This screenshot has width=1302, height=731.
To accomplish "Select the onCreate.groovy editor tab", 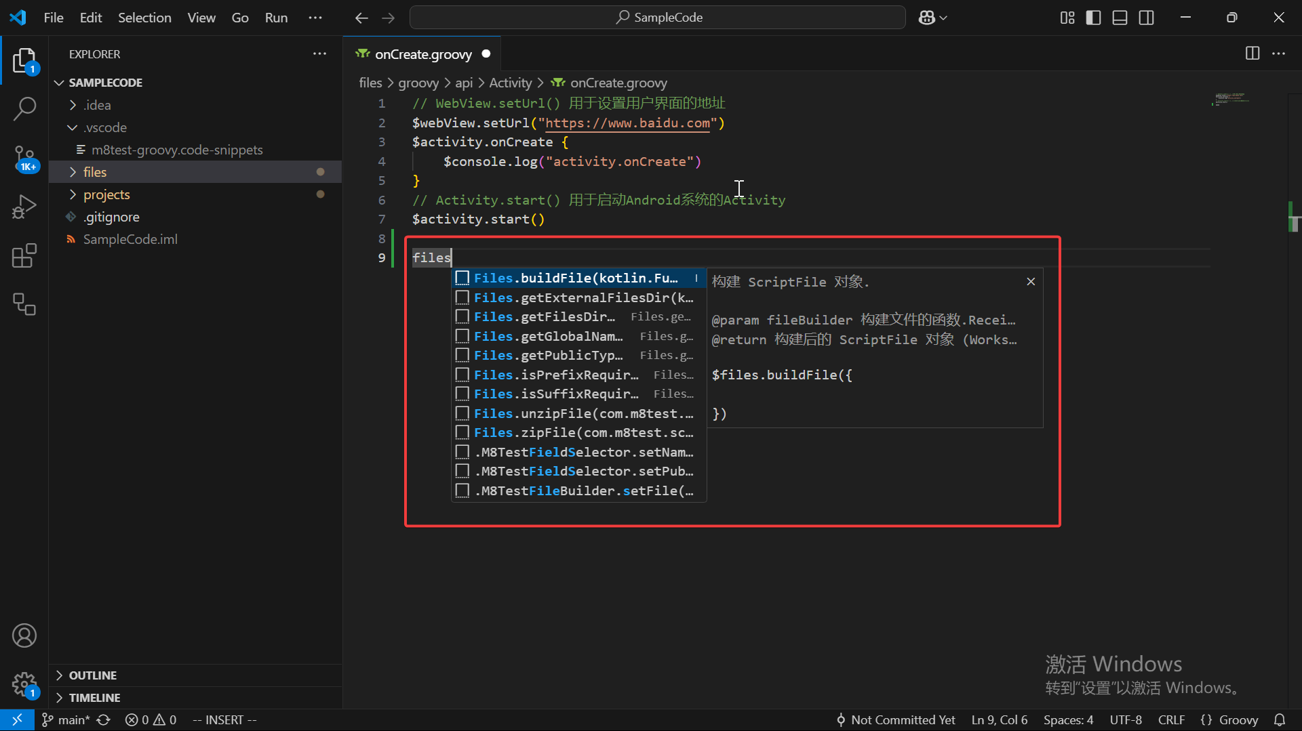I will pos(422,54).
